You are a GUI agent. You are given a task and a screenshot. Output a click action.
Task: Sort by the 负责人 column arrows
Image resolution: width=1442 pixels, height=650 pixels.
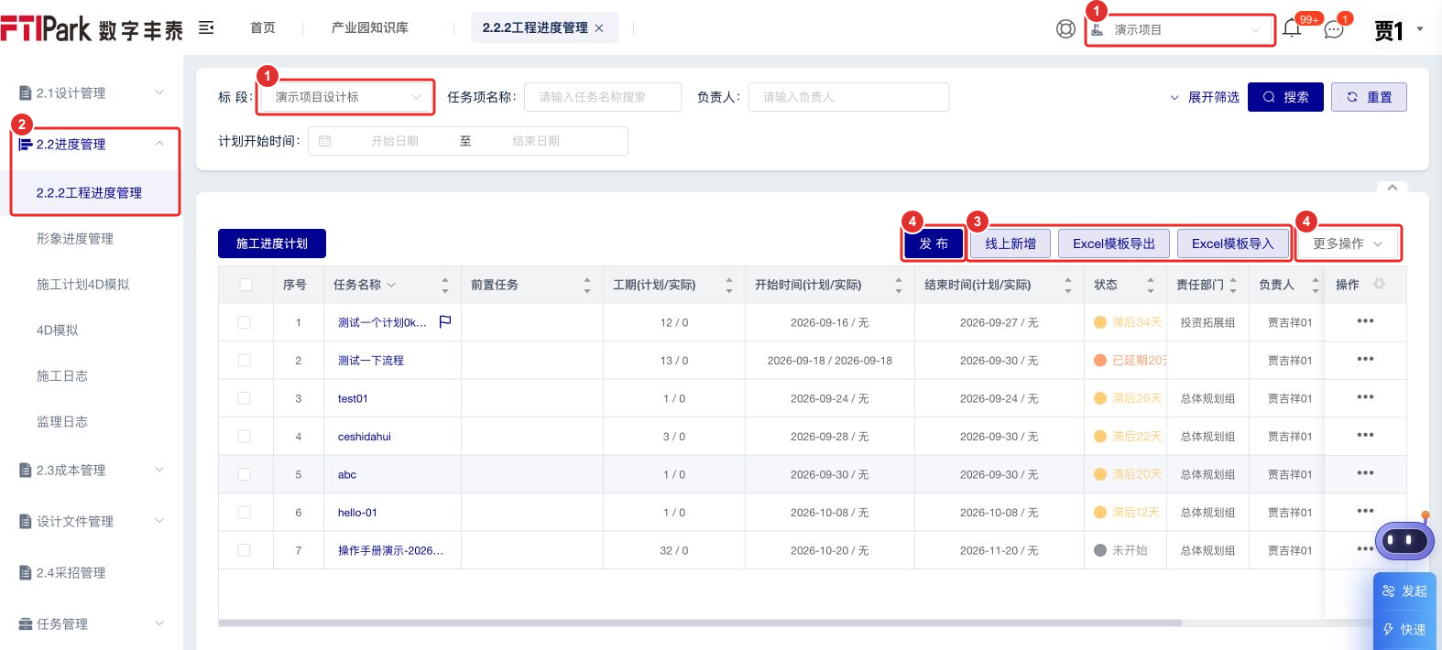click(1316, 286)
